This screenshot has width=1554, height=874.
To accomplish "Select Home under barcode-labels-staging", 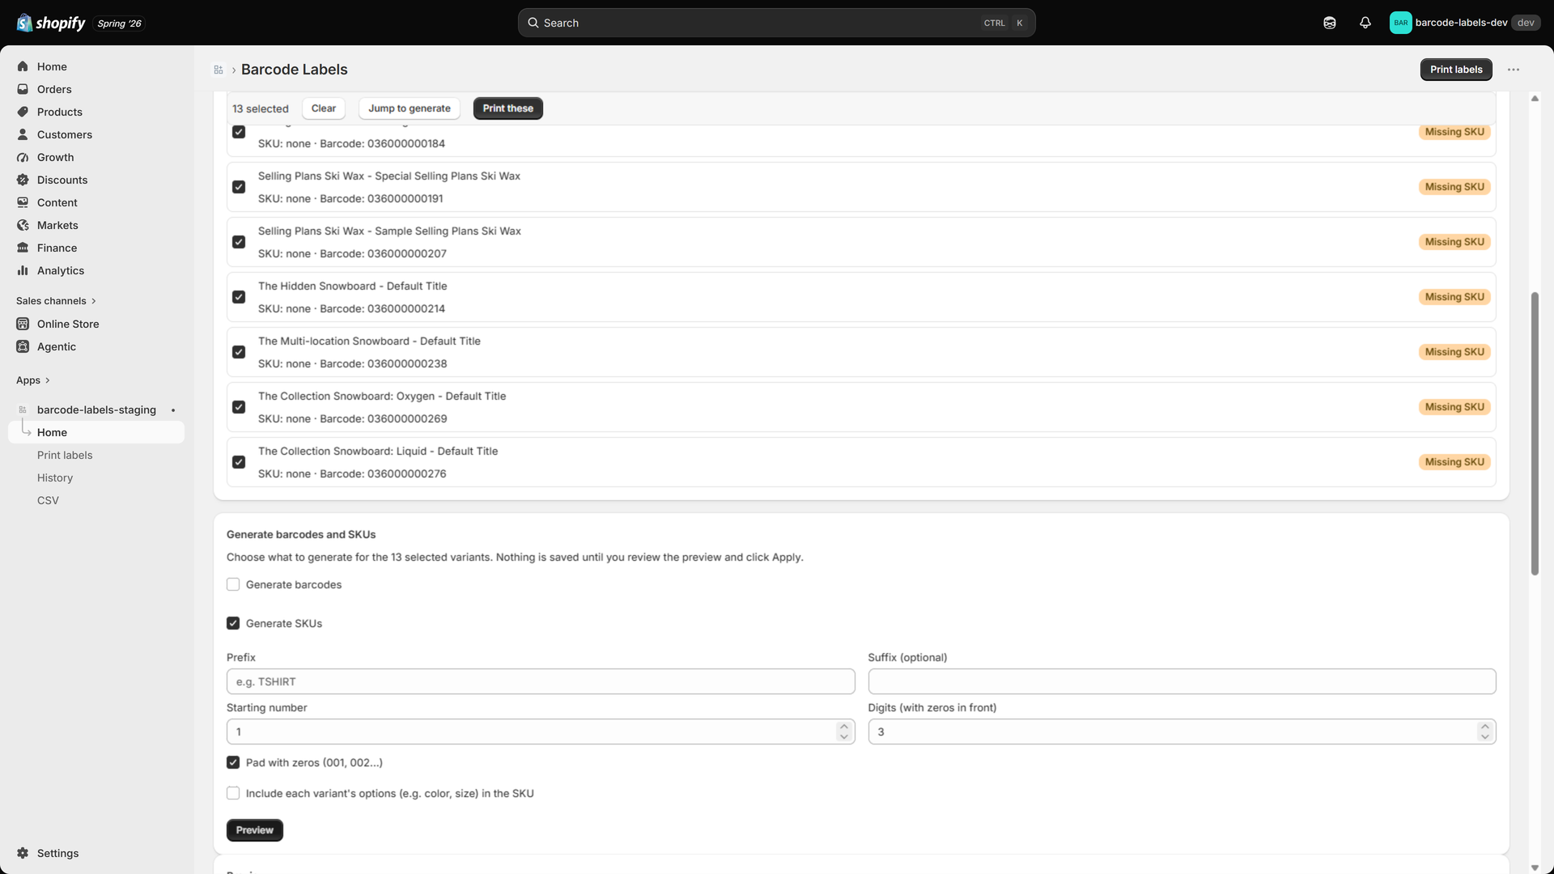I will point(96,432).
